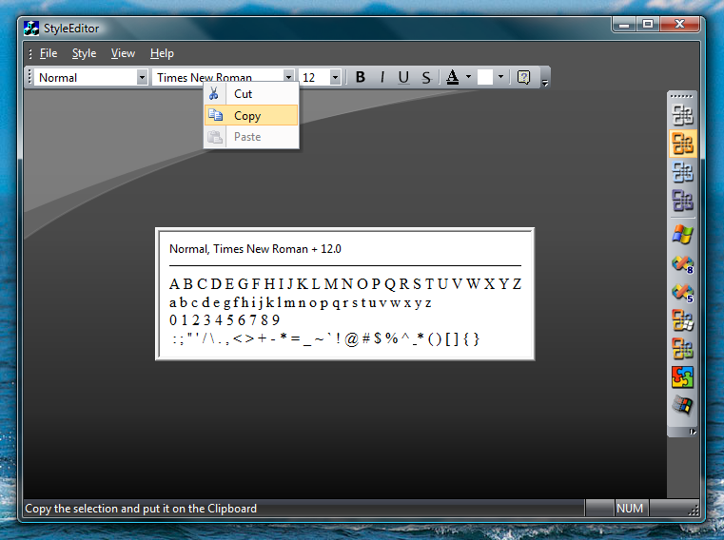Toggle Bold formatting
The width and height of the screenshot is (724, 540).
(361, 77)
